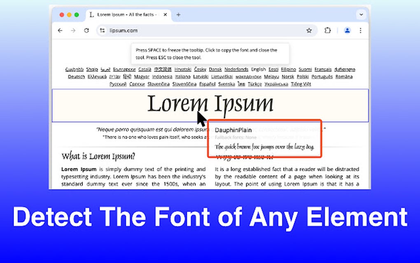This screenshot has width=420, height=263.
Task: Open the Français language link
Action: (323, 69)
